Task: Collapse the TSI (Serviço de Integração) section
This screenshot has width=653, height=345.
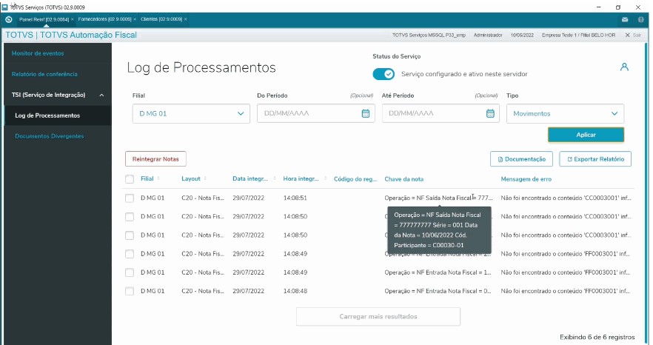Action: [101, 95]
